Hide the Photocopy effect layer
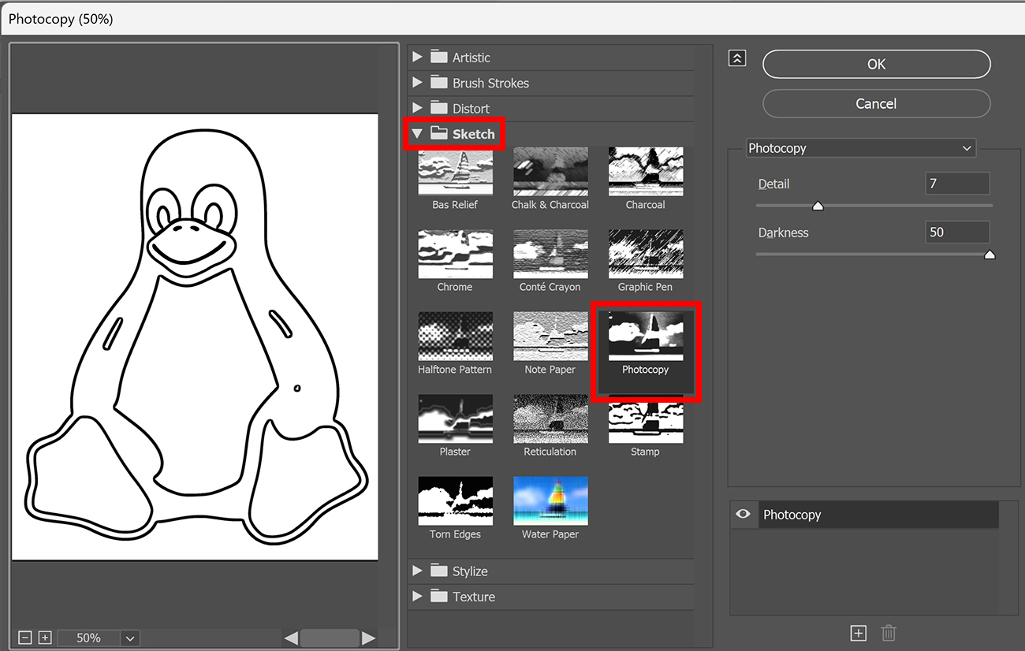The width and height of the screenshot is (1025, 651). click(743, 514)
